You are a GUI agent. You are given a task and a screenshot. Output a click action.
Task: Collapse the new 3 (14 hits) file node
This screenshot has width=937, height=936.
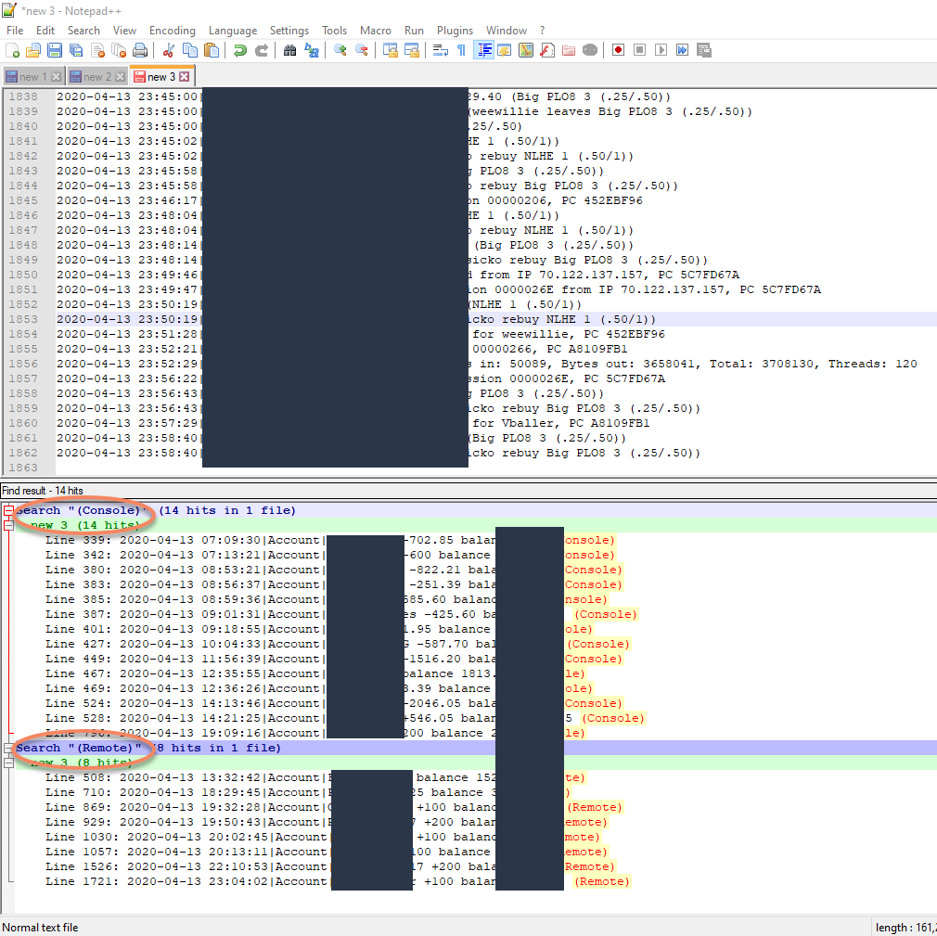[8, 525]
